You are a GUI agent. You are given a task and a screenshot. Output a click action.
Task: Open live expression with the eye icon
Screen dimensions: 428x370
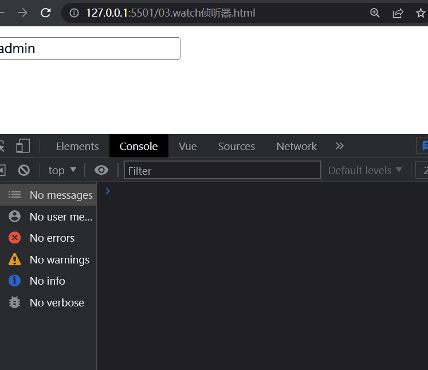tap(101, 170)
